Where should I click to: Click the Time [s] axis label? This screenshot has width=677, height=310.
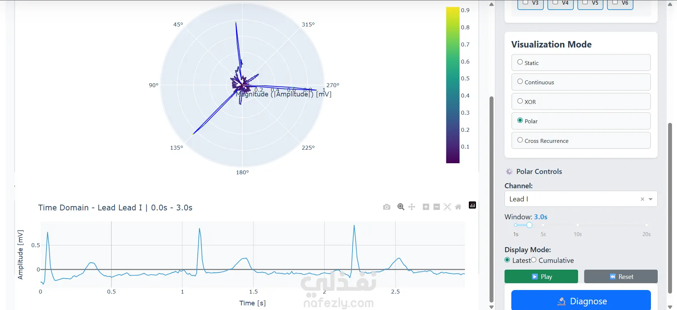point(252,303)
